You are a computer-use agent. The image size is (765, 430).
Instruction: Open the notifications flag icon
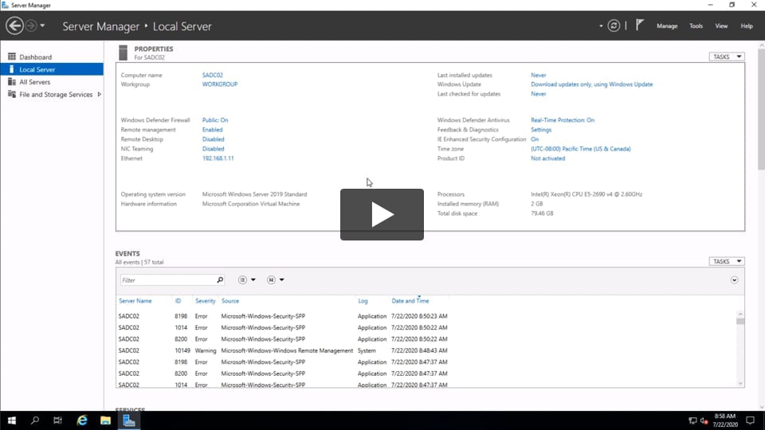tap(639, 25)
